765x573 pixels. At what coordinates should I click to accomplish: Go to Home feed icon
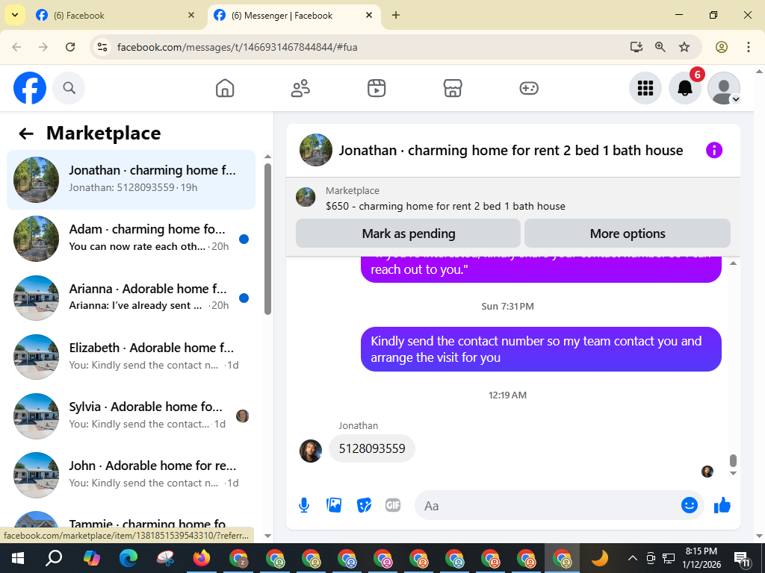(x=225, y=88)
